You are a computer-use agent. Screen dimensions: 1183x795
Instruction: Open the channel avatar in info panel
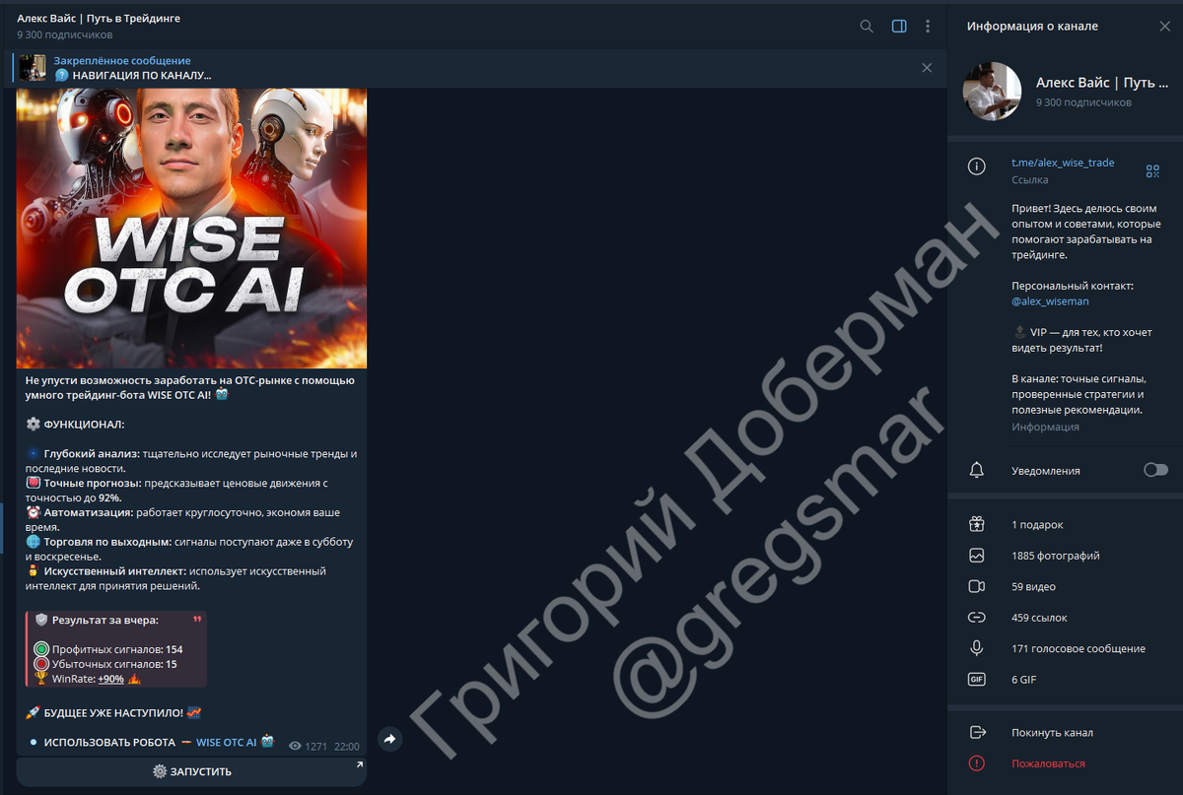pos(992,92)
